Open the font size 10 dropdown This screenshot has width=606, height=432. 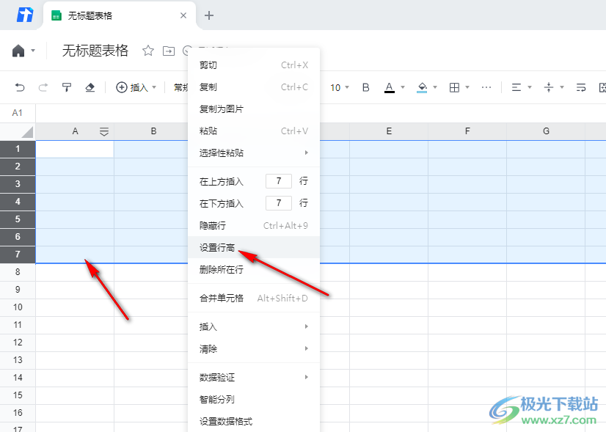(340, 88)
